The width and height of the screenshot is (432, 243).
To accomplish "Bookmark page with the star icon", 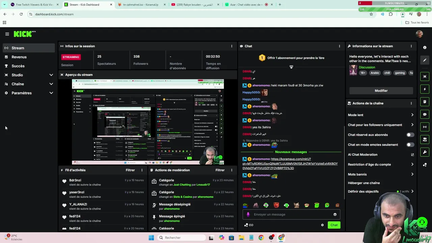I will click(x=371, y=14).
